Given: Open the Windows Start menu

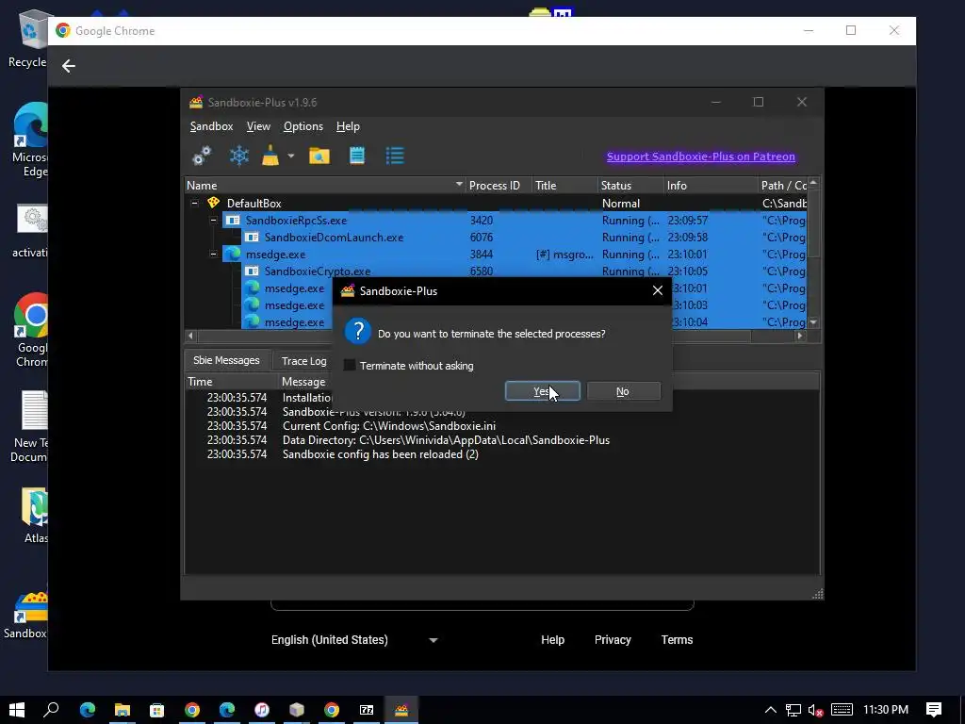Looking at the screenshot, I should 17,710.
